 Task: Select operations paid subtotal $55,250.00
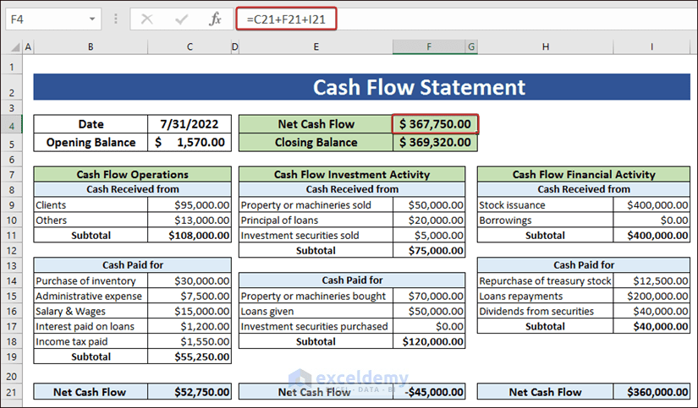click(190, 356)
